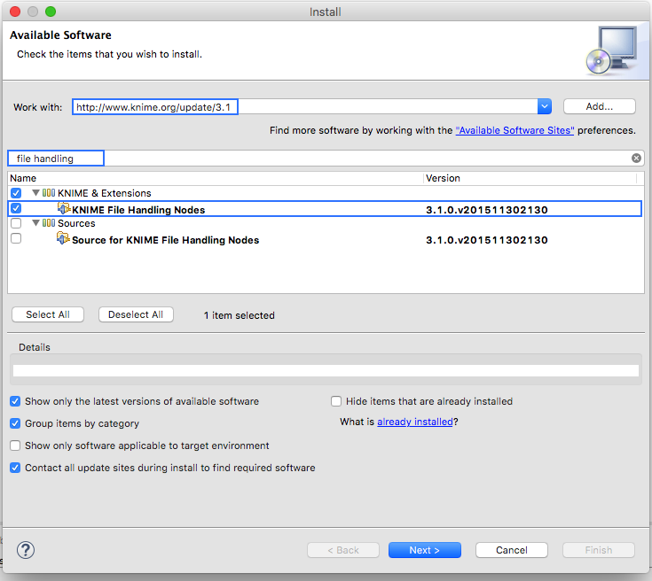The height and width of the screenshot is (581, 652).
Task: Click the help question mark icon
Action: tap(26, 550)
